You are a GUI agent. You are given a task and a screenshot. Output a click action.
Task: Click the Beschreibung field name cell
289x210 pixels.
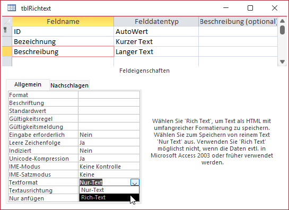pos(63,51)
